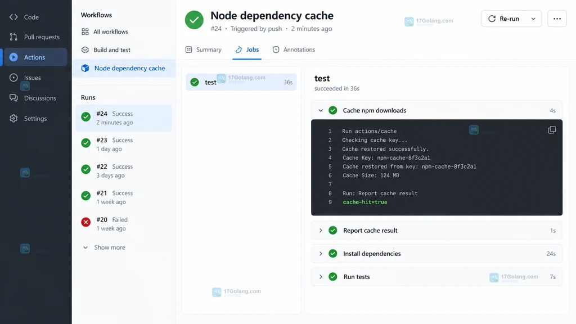Click Cache npm downloads step check icon
576x324 pixels.
point(333,110)
